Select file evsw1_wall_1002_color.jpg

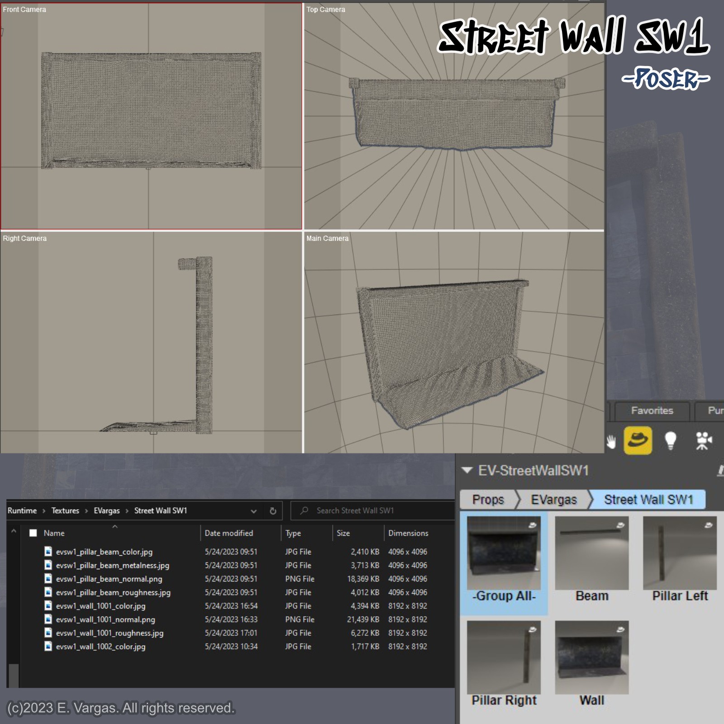pos(100,646)
